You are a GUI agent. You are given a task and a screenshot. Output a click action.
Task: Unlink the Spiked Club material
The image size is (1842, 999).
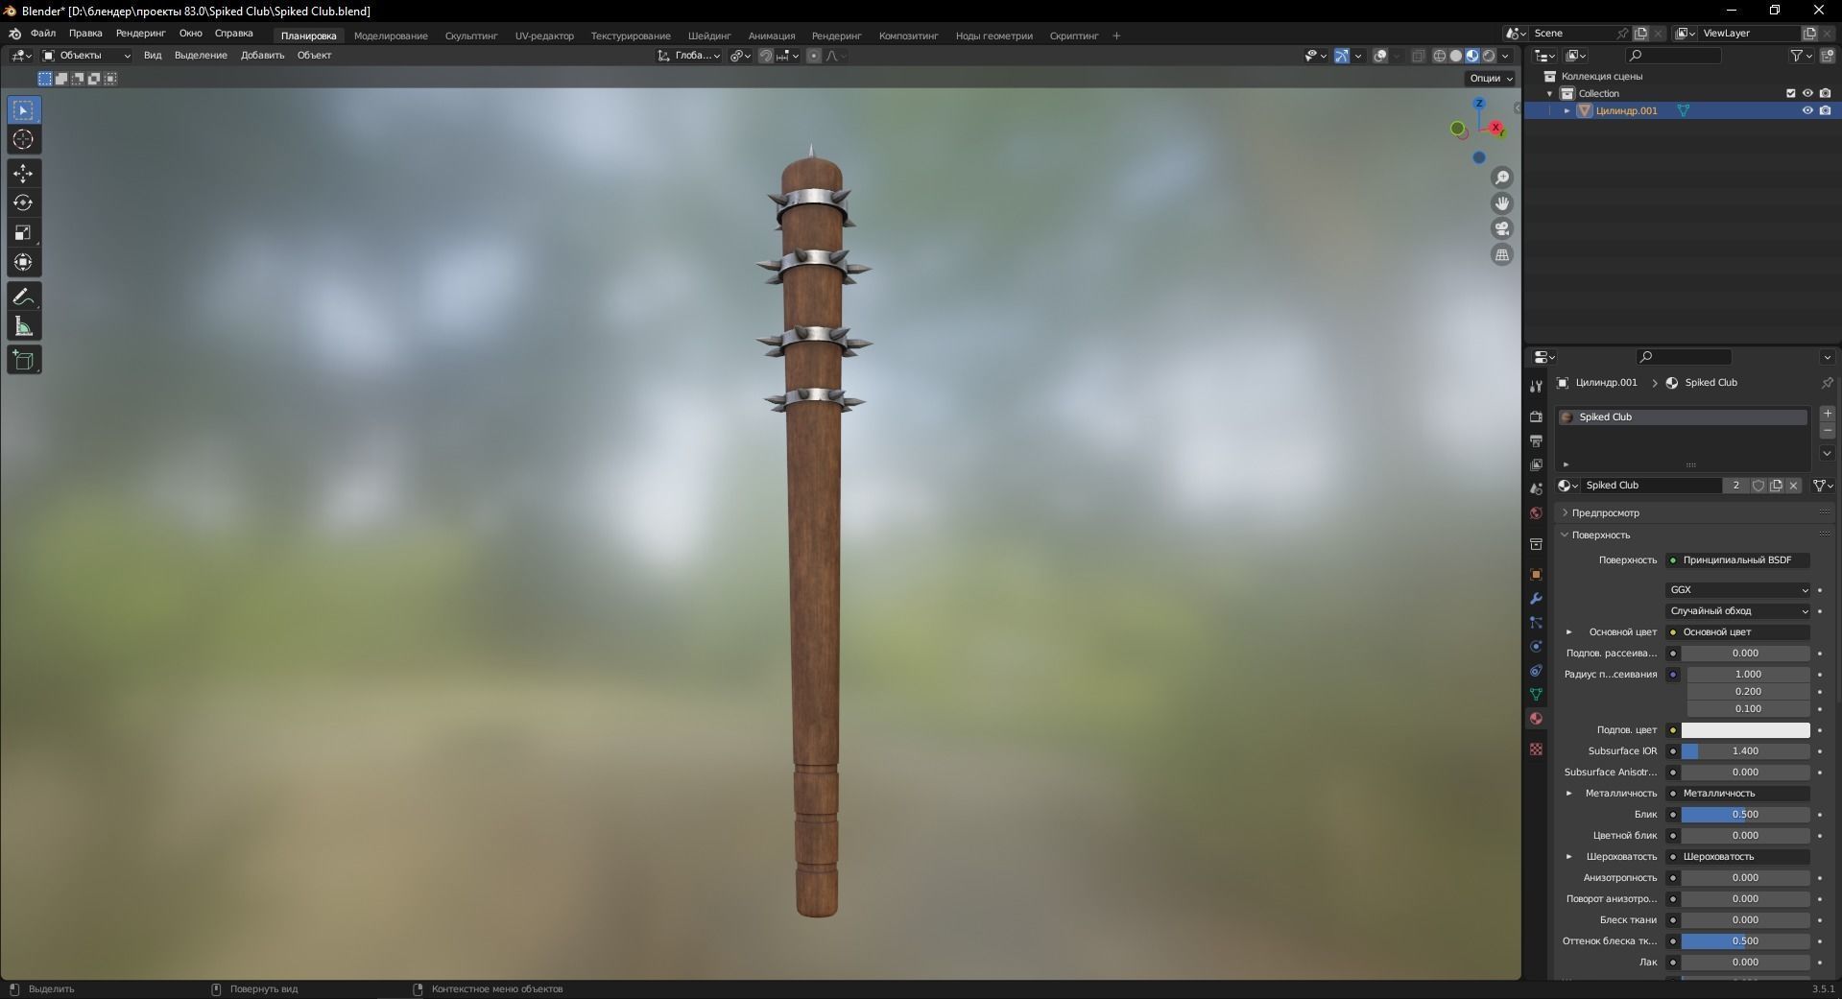[x=1793, y=486]
